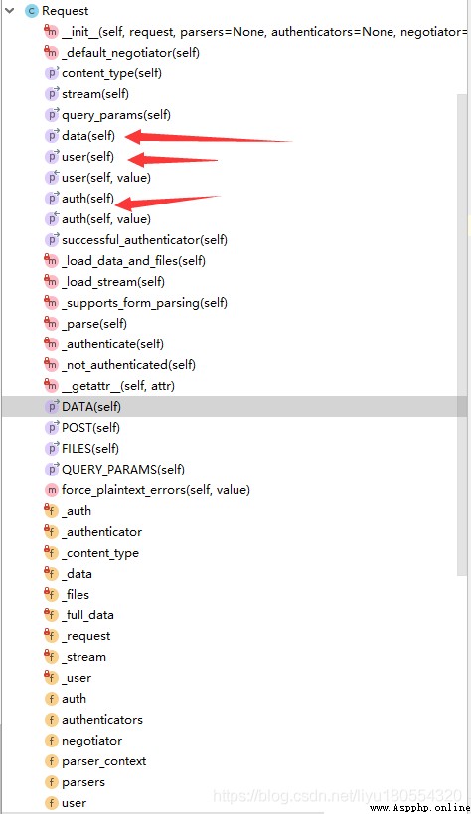Screen dimensions: 471x814
Task: Select the _request field
Action: 86,636
